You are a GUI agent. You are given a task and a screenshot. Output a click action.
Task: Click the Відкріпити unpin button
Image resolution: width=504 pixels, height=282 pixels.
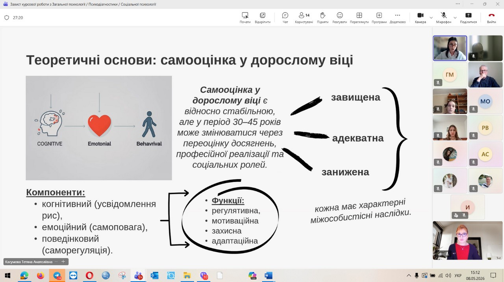[263, 18]
